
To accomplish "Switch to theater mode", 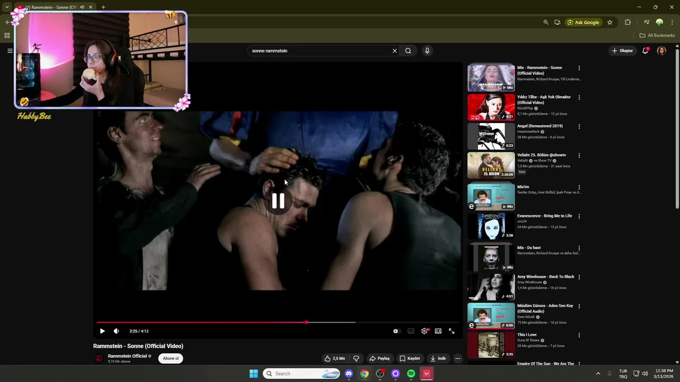I will (x=438, y=331).
